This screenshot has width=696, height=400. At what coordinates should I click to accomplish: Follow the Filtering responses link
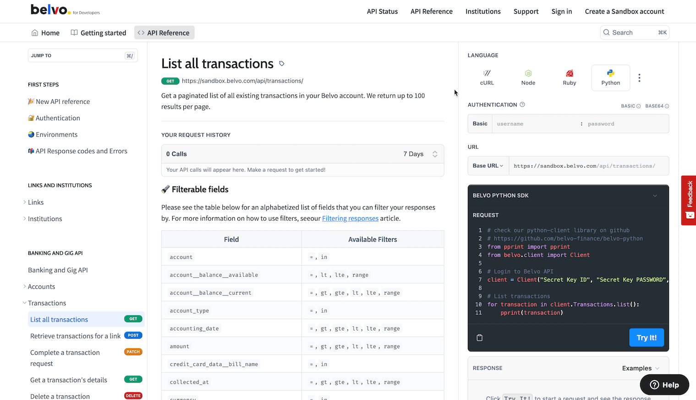[x=350, y=219]
